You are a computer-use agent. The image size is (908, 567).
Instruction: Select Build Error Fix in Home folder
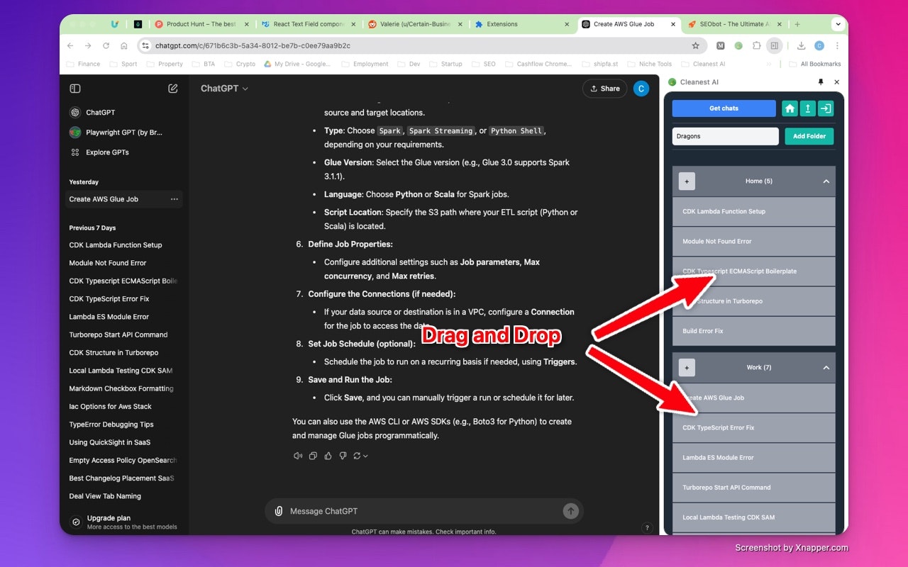pos(753,331)
